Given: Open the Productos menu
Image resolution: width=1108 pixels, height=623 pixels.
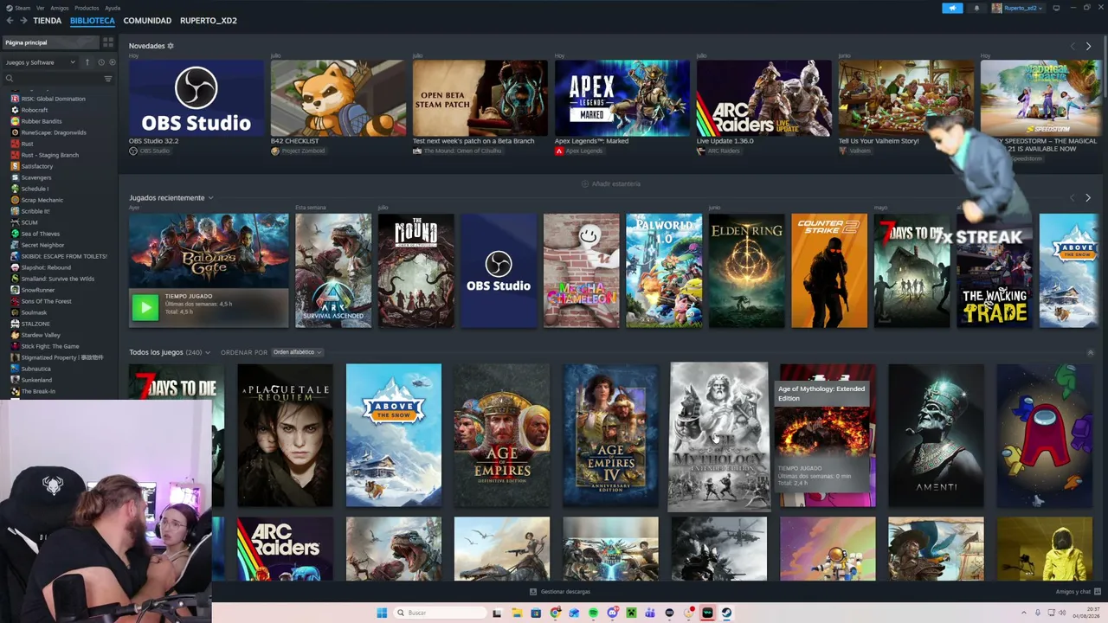Looking at the screenshot, I should pyautogui.click(x=87, y=8).
